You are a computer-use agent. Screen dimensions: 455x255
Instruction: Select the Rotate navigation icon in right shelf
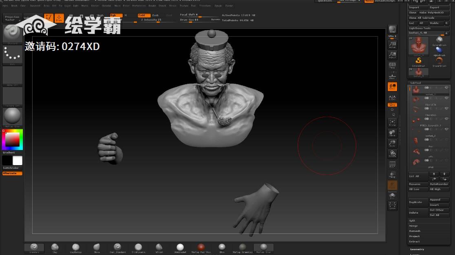click(392, 154)
